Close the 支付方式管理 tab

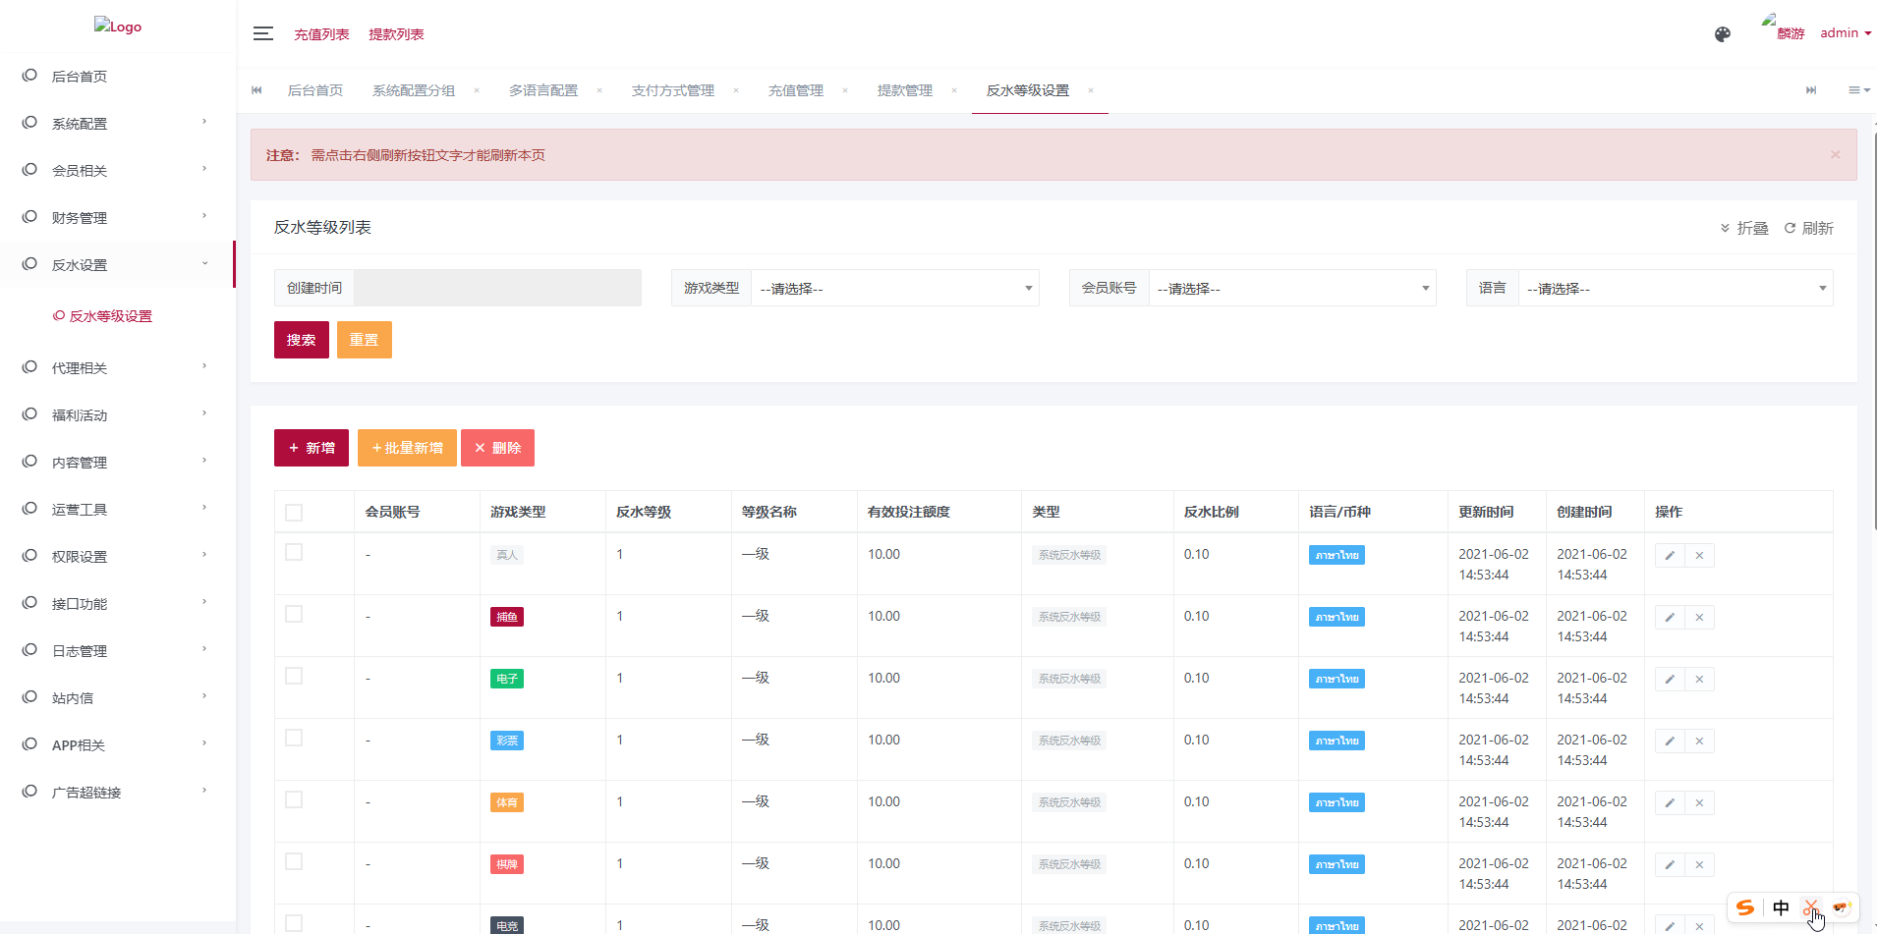736,90
